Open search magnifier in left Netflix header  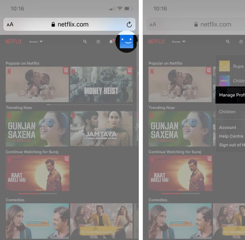click(x=85, y=42)
